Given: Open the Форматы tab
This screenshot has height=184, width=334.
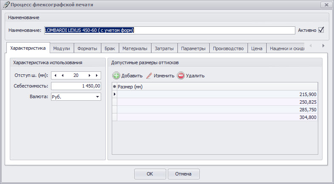Looking at the screenshot, I should tap(88, 48).
